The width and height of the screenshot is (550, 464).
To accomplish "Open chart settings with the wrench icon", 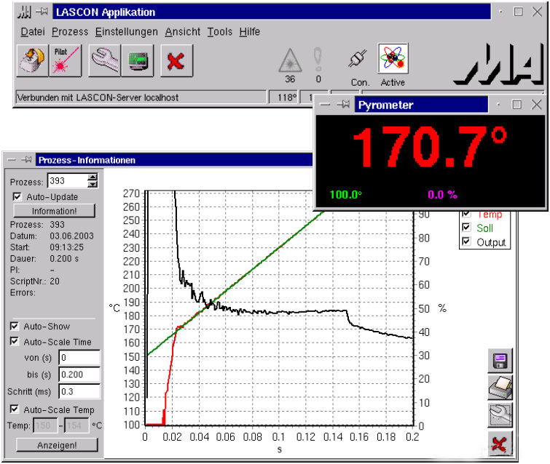I will (501, 415).
